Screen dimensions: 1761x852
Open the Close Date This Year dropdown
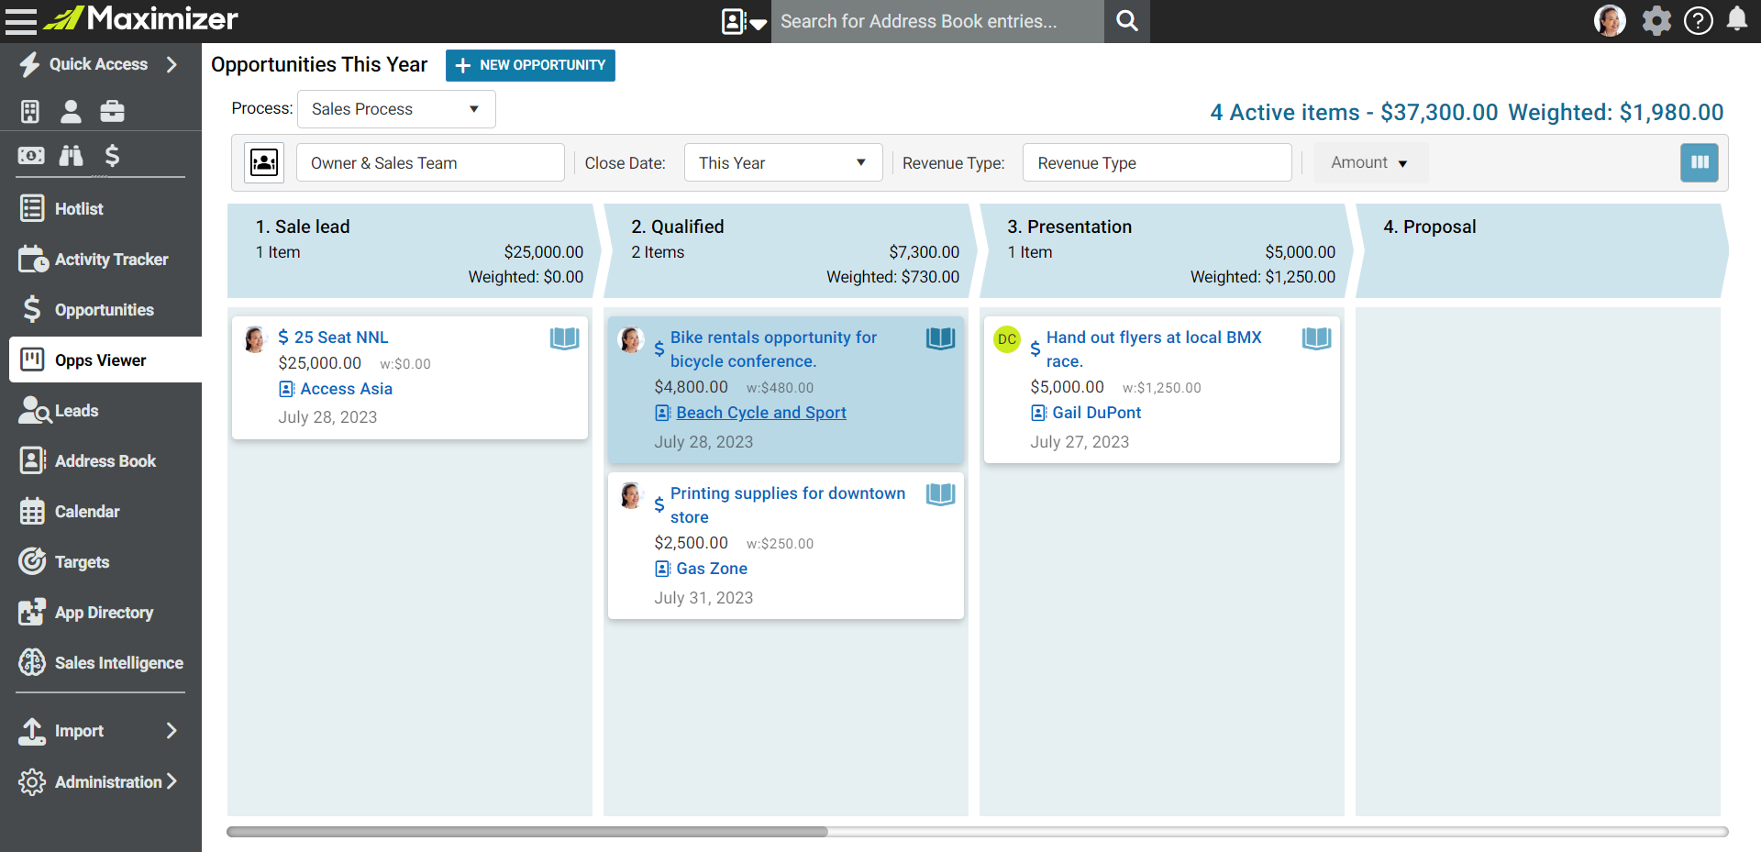click(783, 163)
